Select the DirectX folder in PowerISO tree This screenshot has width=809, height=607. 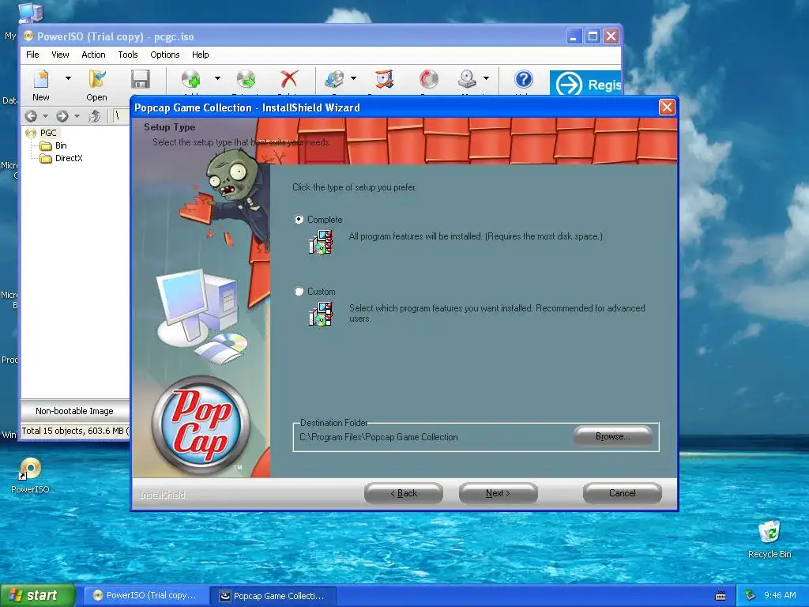click(x=69, y=158)
